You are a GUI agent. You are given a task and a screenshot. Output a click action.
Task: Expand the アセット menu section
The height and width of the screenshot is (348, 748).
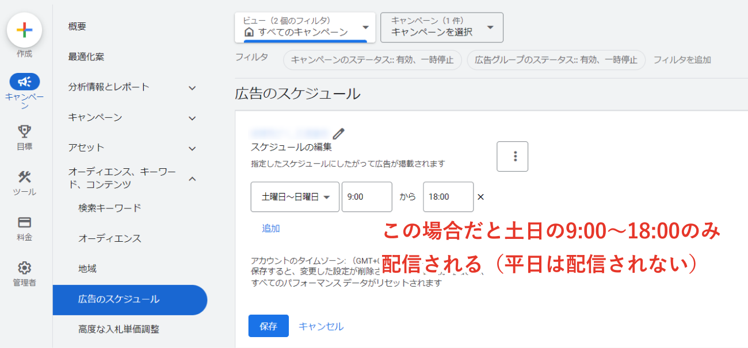[133, 148]
